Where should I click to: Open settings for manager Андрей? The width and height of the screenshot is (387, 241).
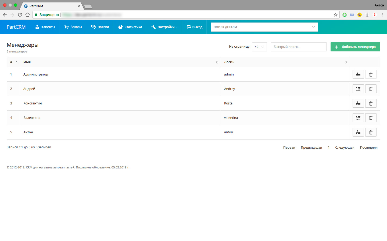click(358, 89)
